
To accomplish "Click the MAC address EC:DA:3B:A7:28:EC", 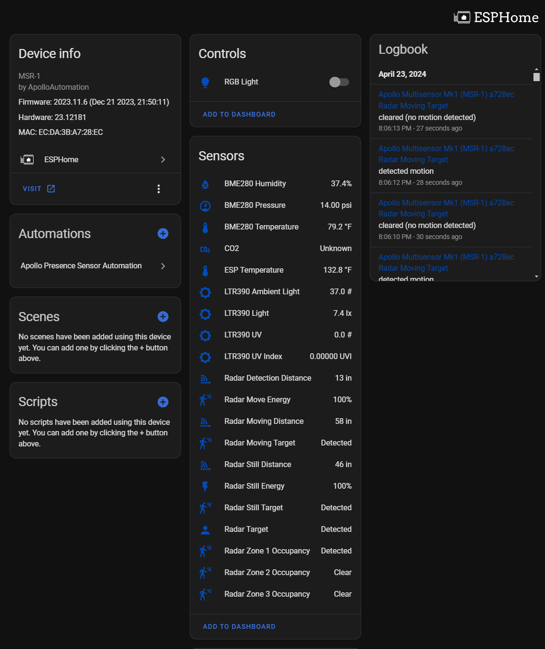I will (x=61, y=132).
